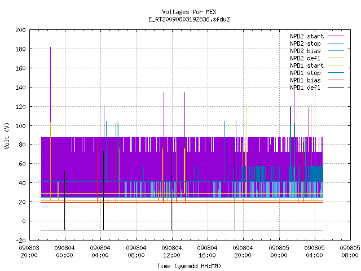Click the 090805 00:00 x-axis tick label

click(279, 252)
